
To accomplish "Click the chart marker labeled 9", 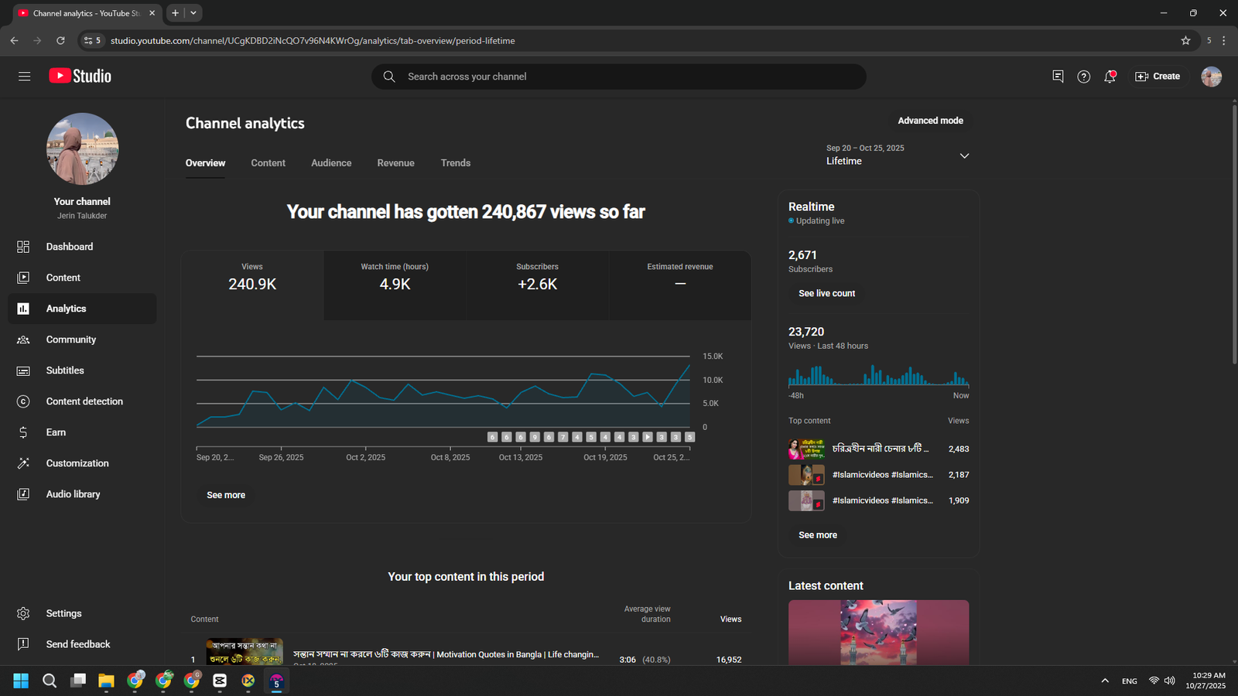I will pyautogui.click(x=535, y=437).
